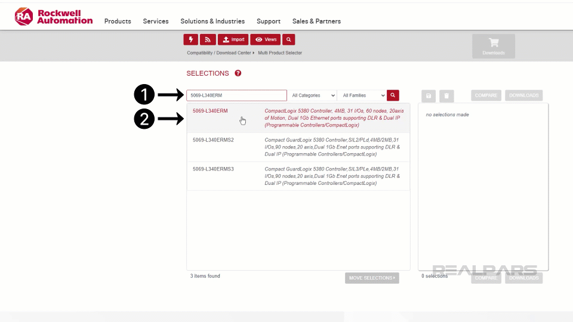Viewport: 573px width, 322px height.
Task: Click the red search button
Action: click(x=393, y=95)
